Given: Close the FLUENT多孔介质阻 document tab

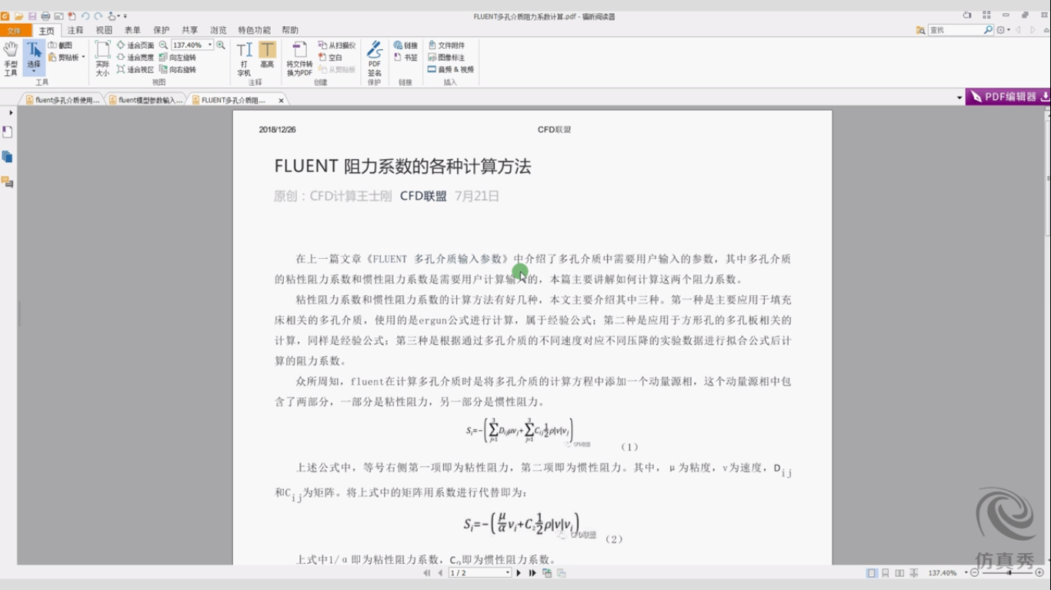Looking at the screenshot, I should pyautogui.click(x=281, y=101).
